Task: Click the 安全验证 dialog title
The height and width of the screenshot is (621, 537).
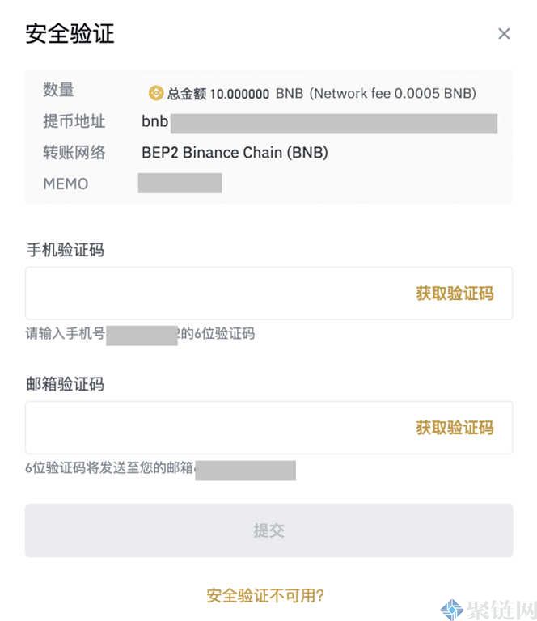Action: pyautogui.click(x=70, y=34)
